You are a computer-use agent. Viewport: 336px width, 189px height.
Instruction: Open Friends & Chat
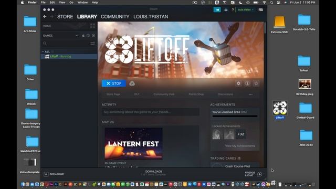[x=253, y=174]
